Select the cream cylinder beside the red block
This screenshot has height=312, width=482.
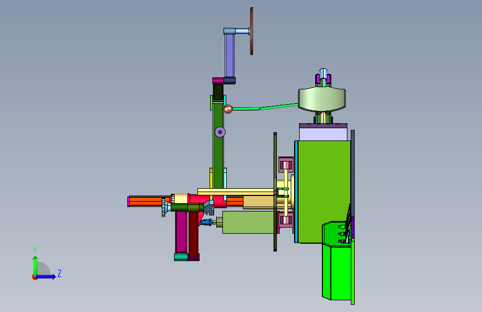coord(180,199)
